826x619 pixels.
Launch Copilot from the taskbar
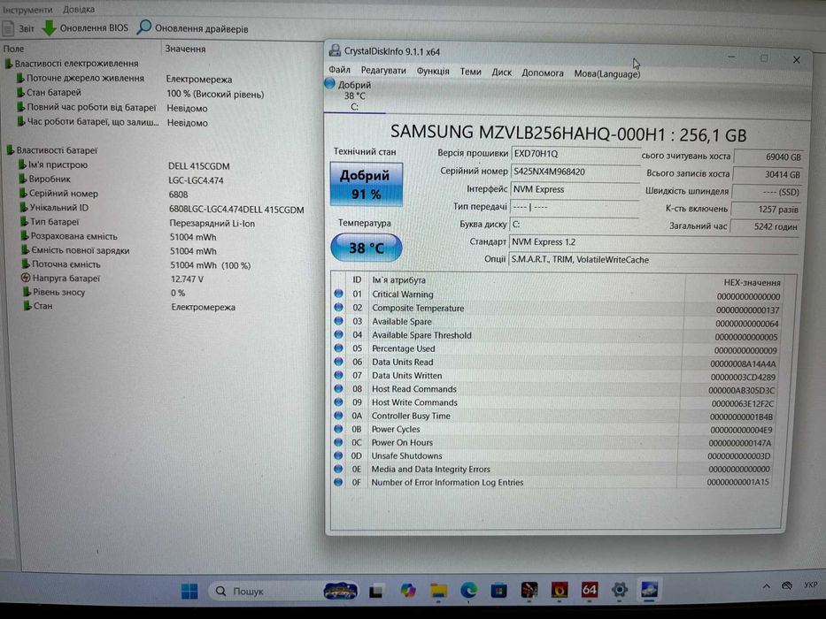(407, 591)
